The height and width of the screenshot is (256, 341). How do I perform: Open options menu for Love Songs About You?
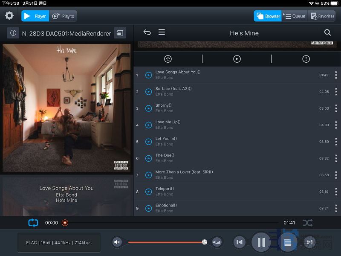336,75
